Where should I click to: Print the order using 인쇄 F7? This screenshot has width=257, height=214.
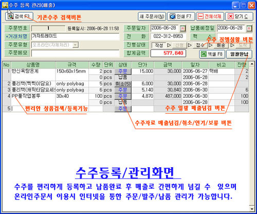pyautogui.click(x=181, y=16)
